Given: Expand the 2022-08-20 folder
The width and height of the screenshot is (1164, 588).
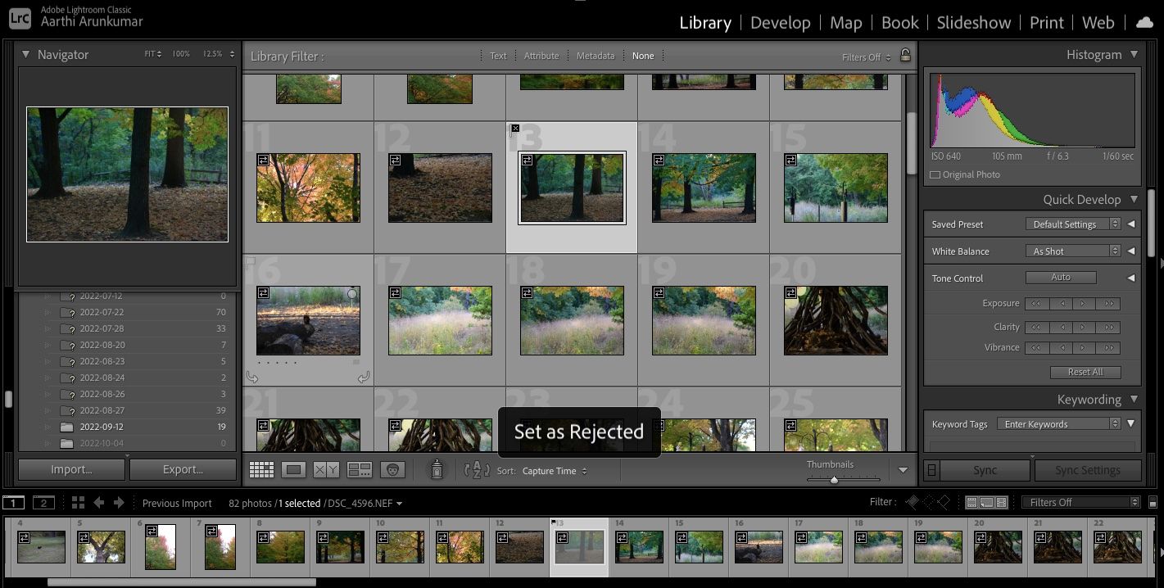Looking at the screenshot, I should tap(48, 345).
